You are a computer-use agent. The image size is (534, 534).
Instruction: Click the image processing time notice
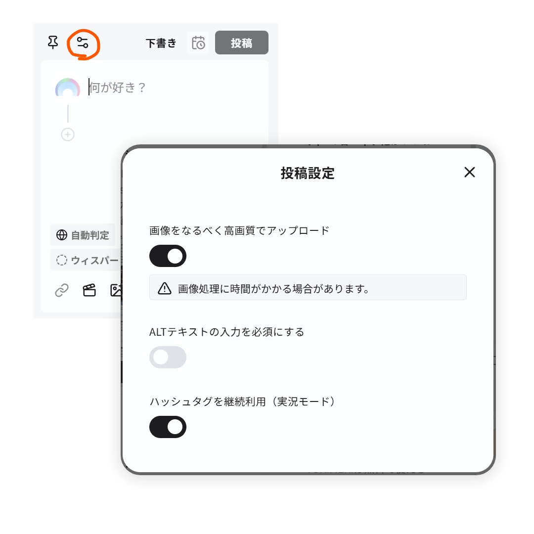coord(308,288)
